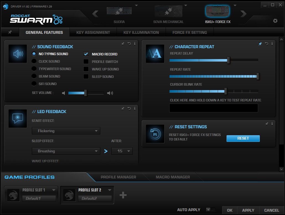Image resolution: width=285 pixels, height=215 pixels.
Task: Click the arrow between sleep effect and after
Action: tap(106, 151)
